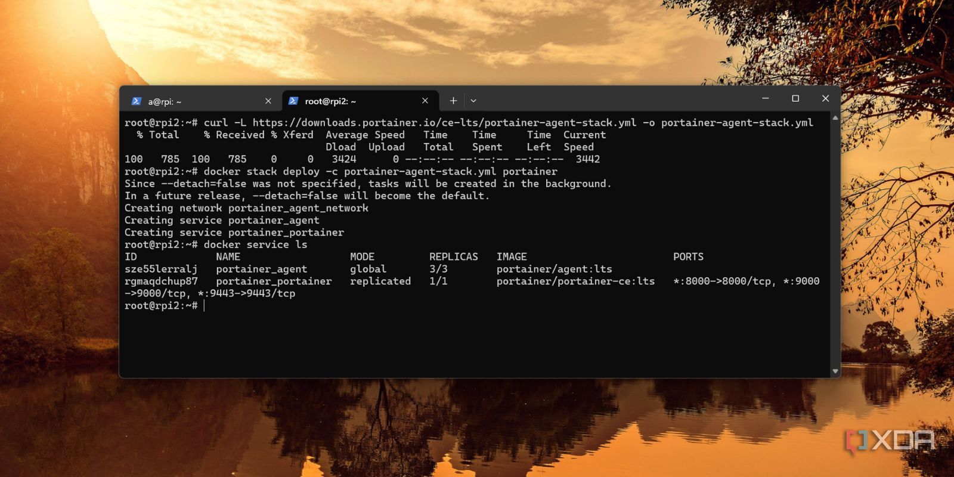Click the 1/1 replicas value

438,281
